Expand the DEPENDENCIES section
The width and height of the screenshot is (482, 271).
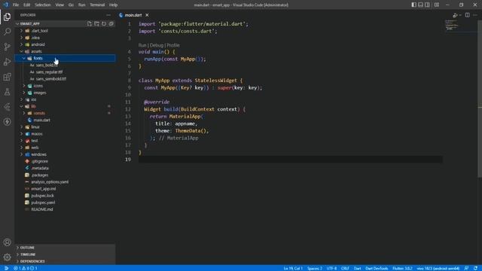pyautogui.click(x=66, y=261)
